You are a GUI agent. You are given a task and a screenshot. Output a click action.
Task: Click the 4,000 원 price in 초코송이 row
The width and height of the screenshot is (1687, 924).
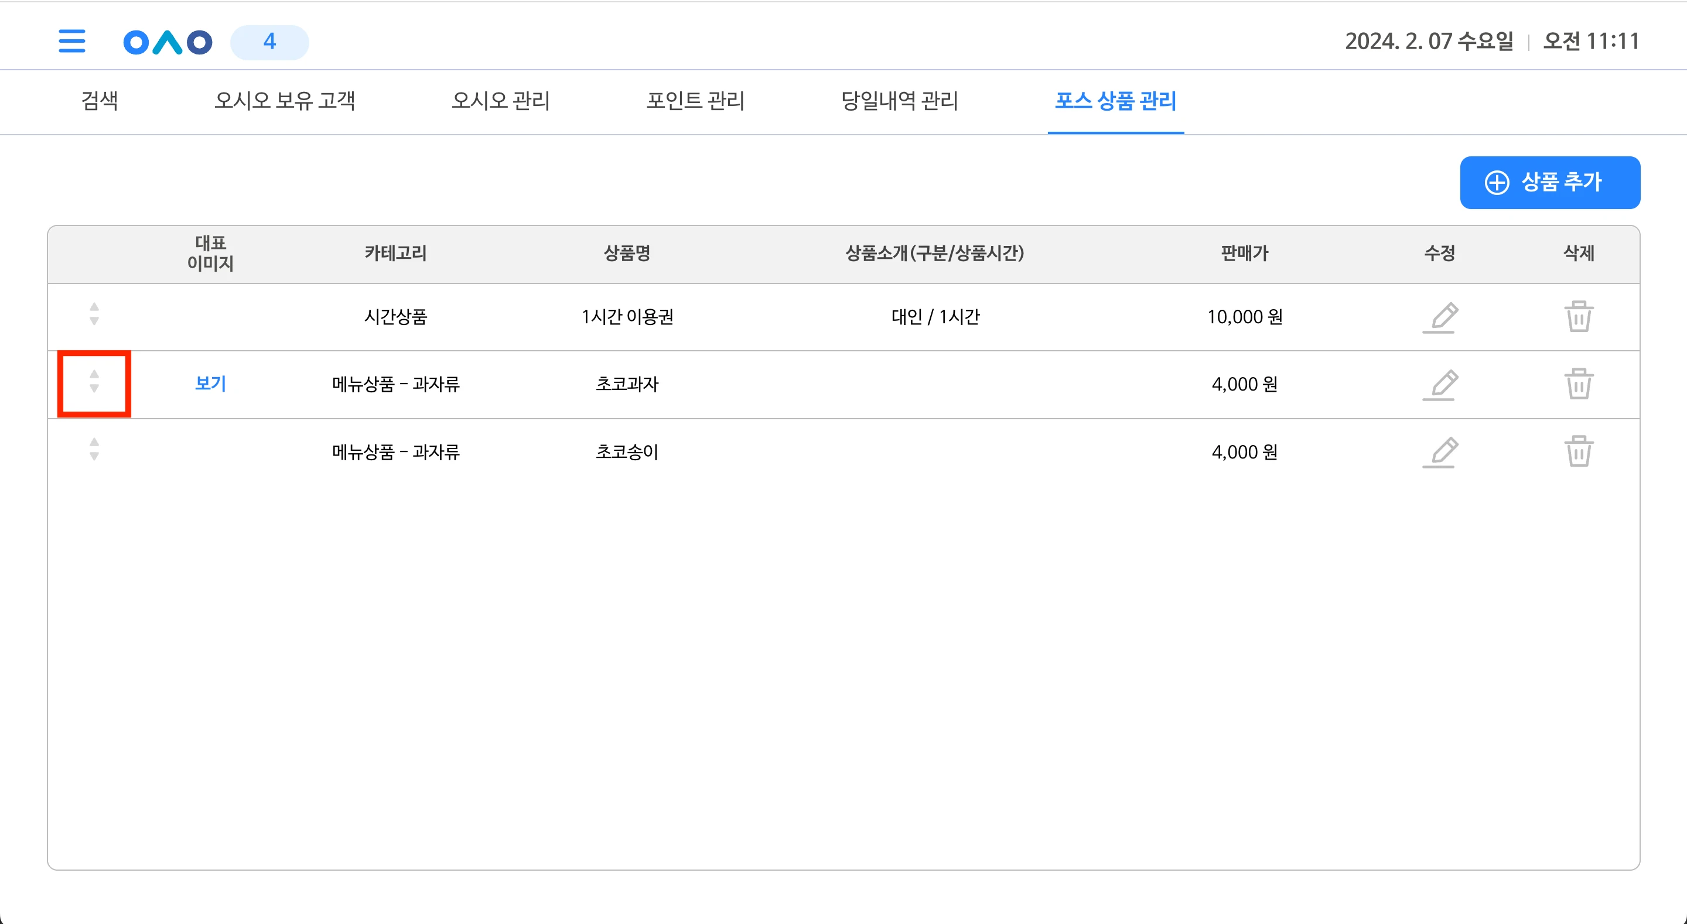coord(1245,452)
